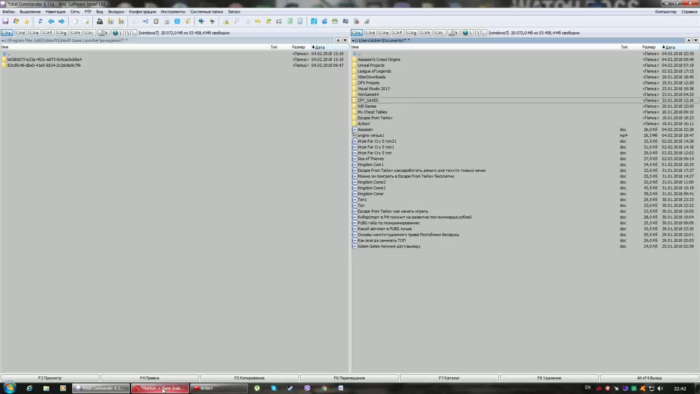
Task: Select drive f in the right panel drive bar
Action: (398, 33)
